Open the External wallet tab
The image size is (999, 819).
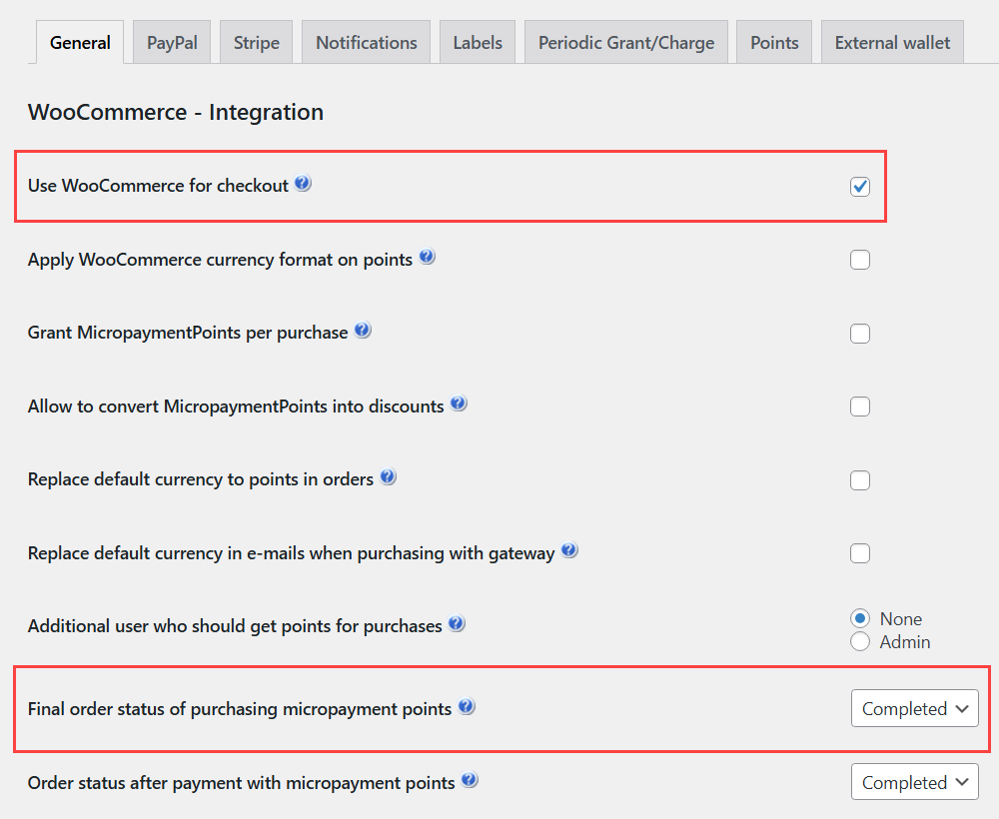click(x=892, y=43)
